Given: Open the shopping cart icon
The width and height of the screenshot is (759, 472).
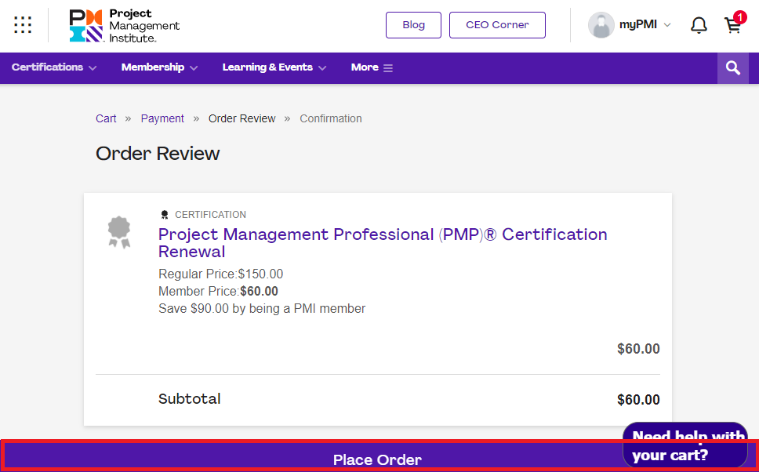Looking at the screenshot, I should (733, 25).
